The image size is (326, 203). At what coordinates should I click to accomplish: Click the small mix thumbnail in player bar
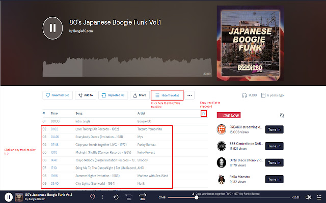tap(19, 197)
